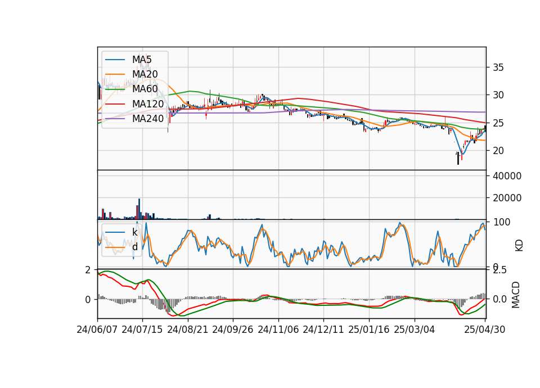Click the orange MA20 legend line sample
The height and width of the screenshot is (388, 540).
pos(115,74)
